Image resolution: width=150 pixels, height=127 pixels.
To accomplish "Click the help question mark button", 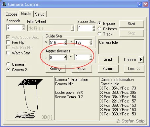I will pyautogui.click(x=139, y=4).
